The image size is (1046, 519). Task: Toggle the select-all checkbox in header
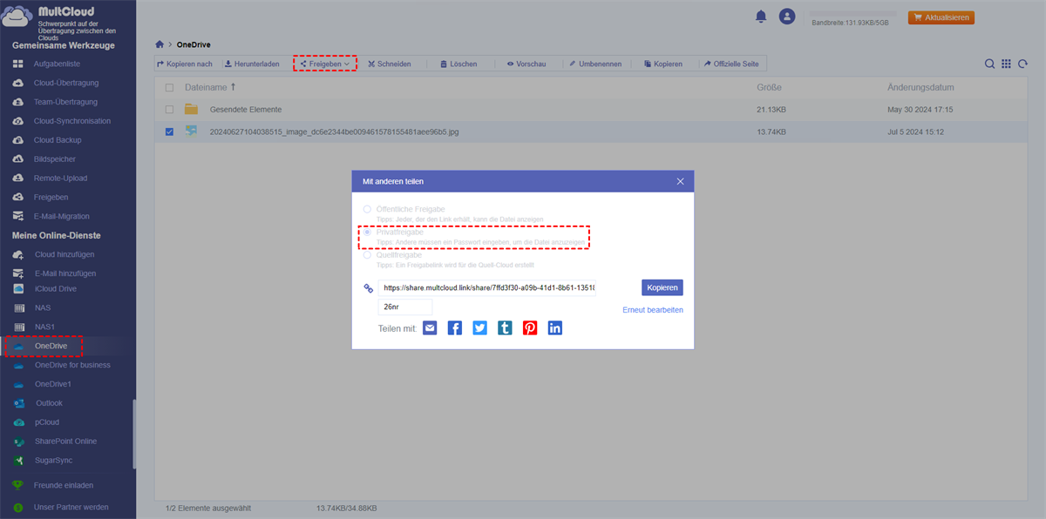click(x=169, y=88)
